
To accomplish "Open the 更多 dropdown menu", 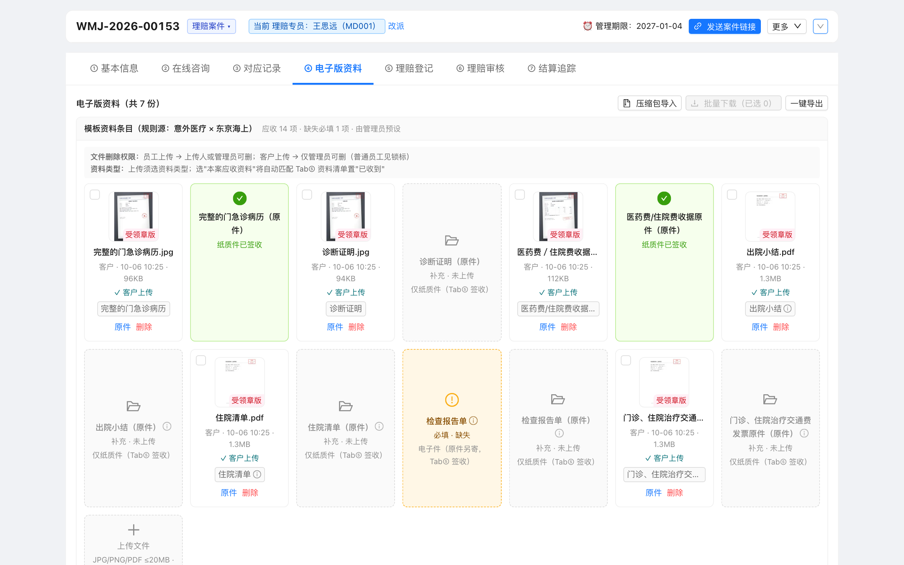I will point(787,26).
